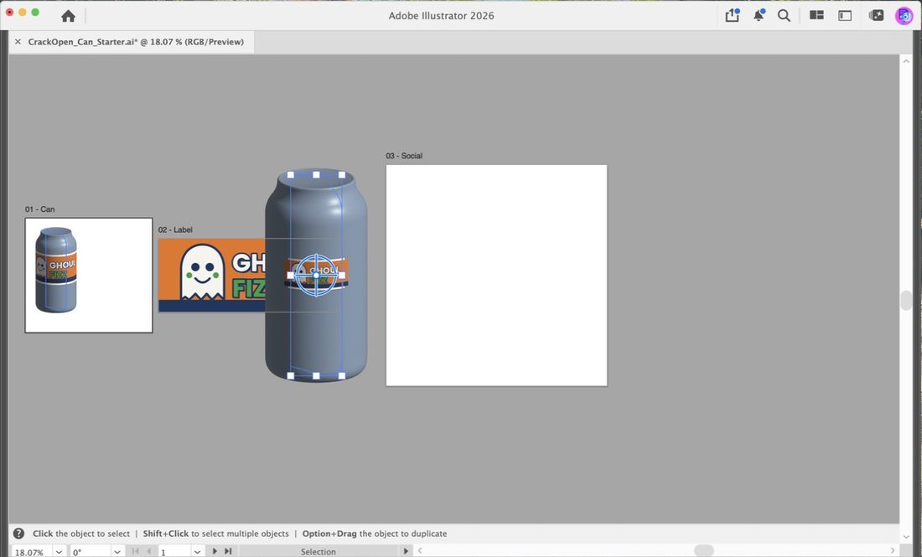Click the 3D can's center target widget
The width and height of the screenshot is (922, 557).
tap(316, 275)
